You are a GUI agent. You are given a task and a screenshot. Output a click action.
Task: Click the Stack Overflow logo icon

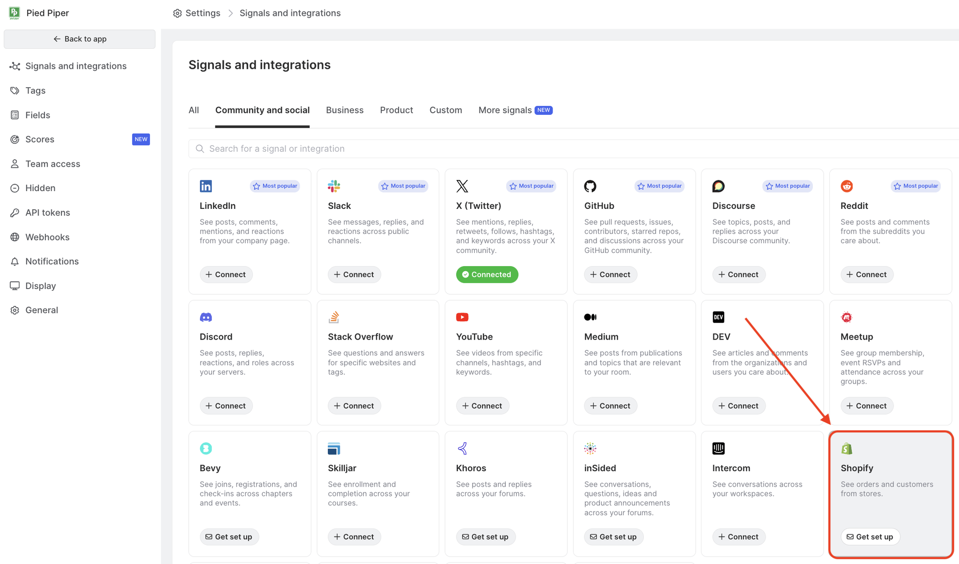tap(334, 317)
